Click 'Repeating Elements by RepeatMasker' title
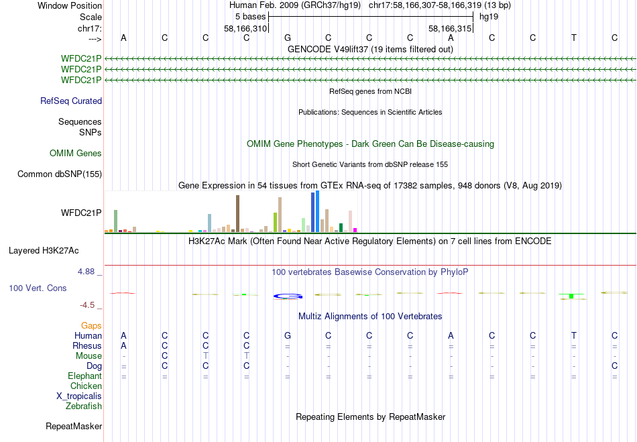The image size is (637, 442). click(x=371, y=417)
